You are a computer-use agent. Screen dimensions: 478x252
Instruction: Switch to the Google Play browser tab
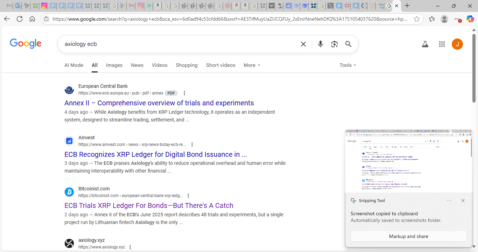(122, 6)
